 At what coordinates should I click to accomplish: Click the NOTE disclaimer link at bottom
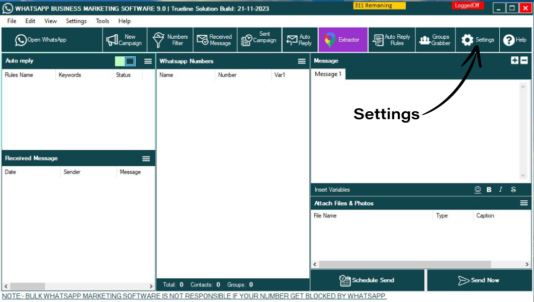[x=194, y=296]
